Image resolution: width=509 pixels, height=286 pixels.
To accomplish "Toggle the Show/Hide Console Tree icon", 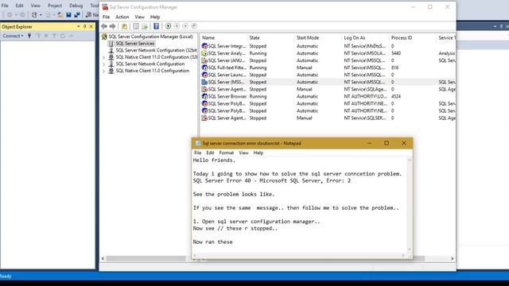I will pos(136,26).
